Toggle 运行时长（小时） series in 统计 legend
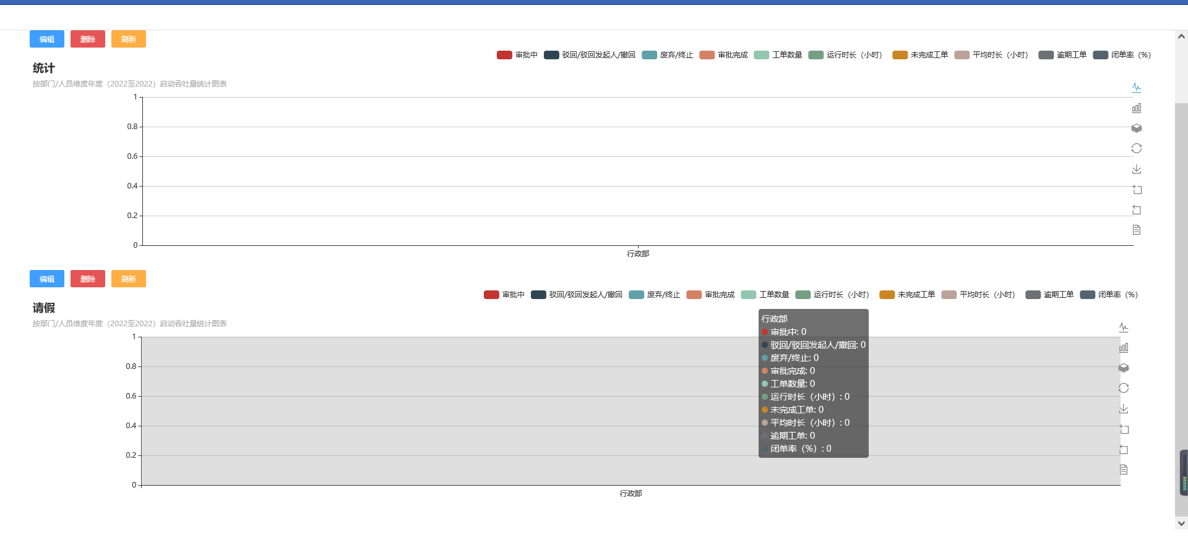 click(847, 55)
